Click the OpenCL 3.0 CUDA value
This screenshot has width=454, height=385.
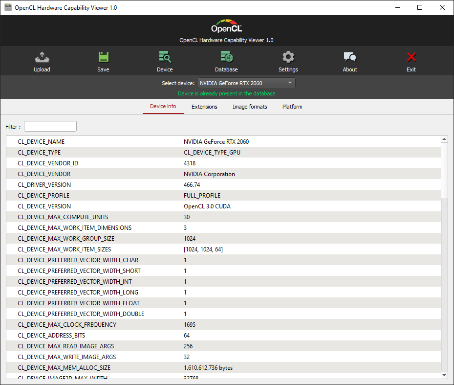tap(207, 206)
